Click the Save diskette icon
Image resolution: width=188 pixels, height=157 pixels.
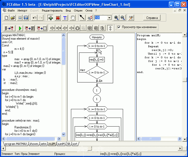[26, 18]
